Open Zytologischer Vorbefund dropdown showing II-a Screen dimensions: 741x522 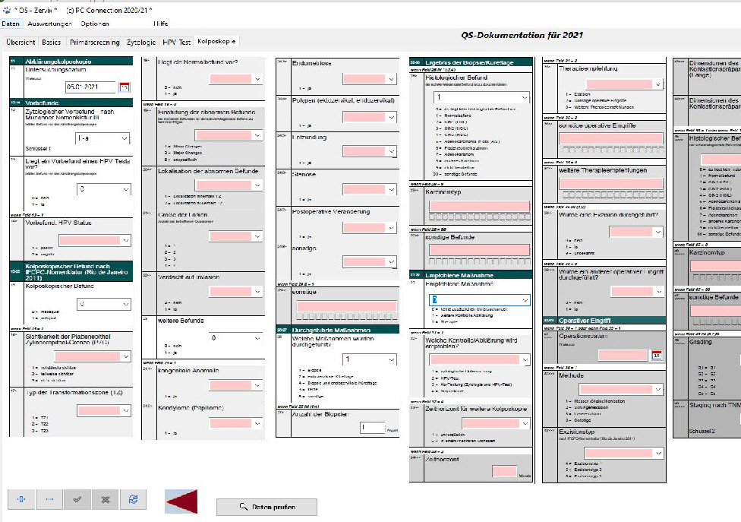coord(102,138)
